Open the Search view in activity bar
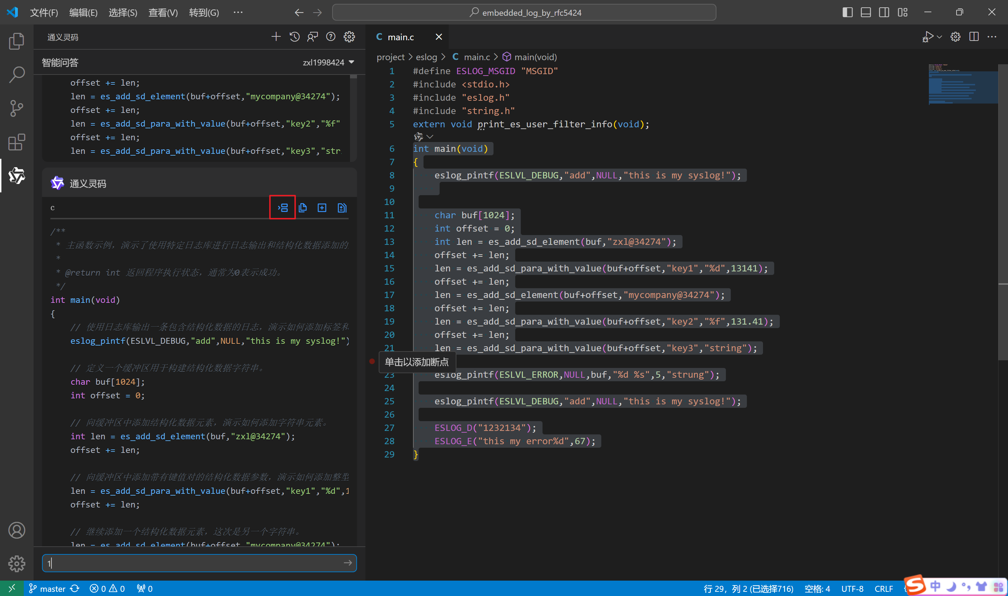Screen dimensions: 1008x596 point(16,75)
